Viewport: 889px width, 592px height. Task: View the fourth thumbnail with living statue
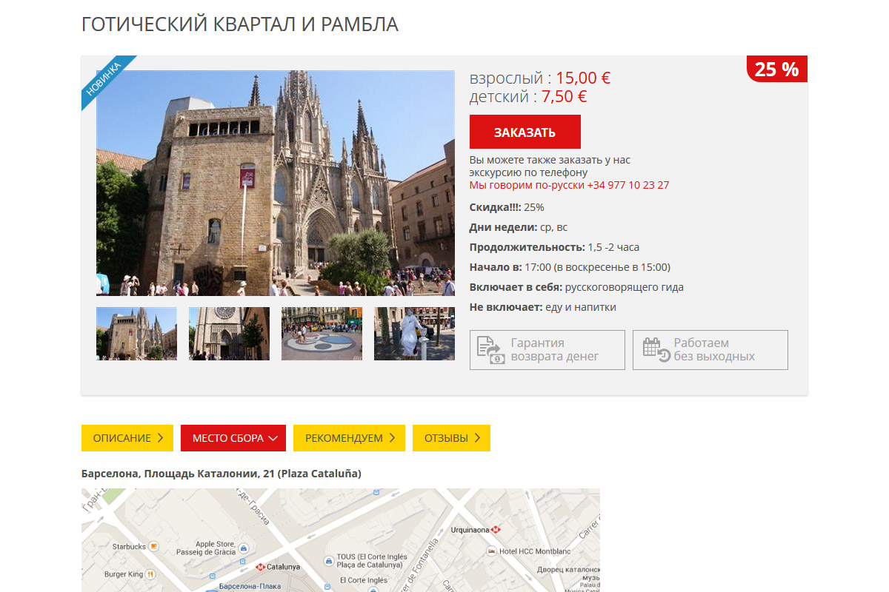click(x=414, y=334)
